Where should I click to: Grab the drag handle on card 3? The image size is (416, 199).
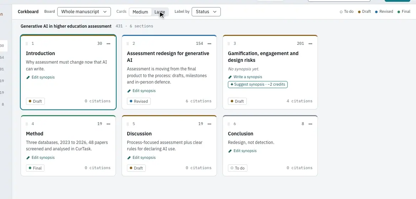tap(228, 43)
